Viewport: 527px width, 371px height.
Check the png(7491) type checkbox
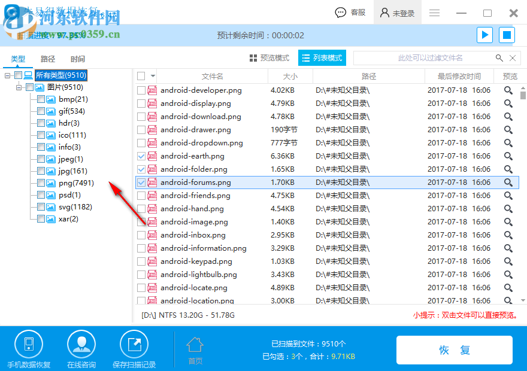[41, 183]
